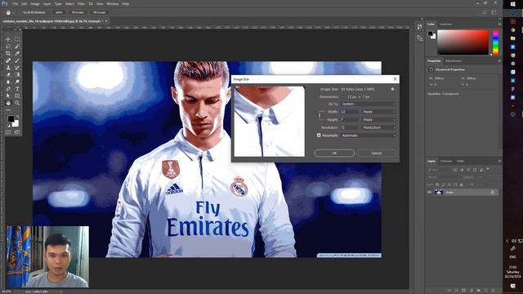Viewport: 523px width, 294px height.
Task: Click foreground color swatch in toolbar
Action: (11, 118)
